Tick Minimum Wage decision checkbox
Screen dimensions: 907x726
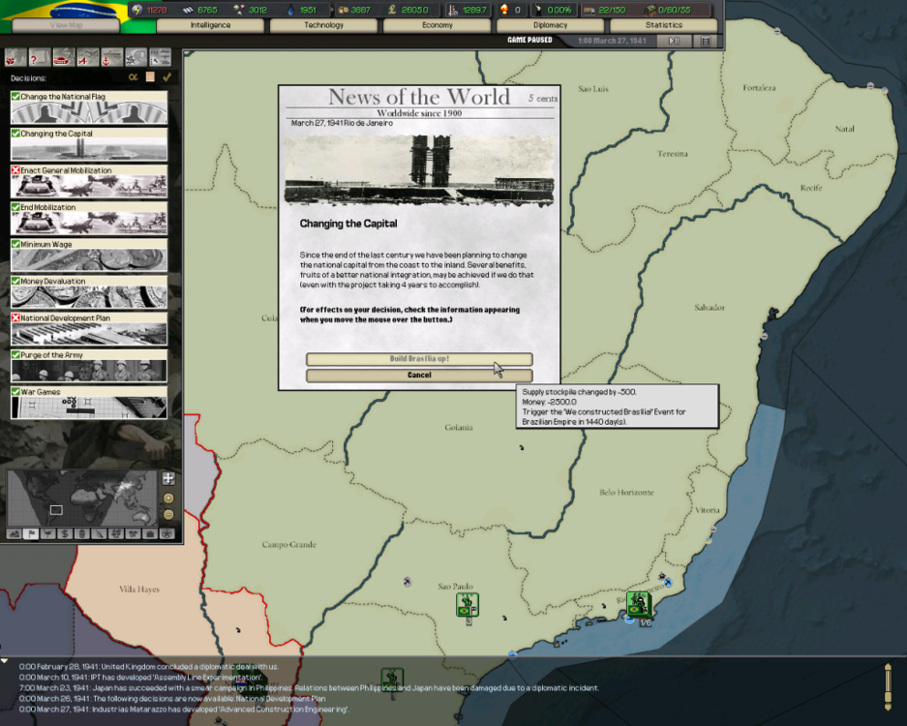15,244
